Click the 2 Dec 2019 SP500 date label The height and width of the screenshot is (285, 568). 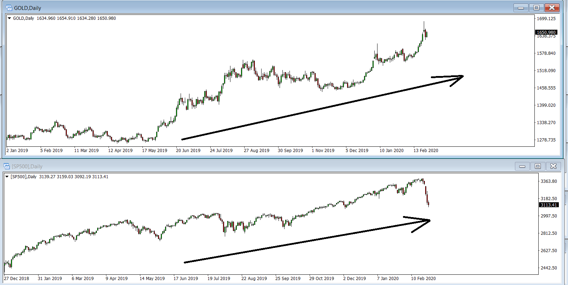coord(355,279)
